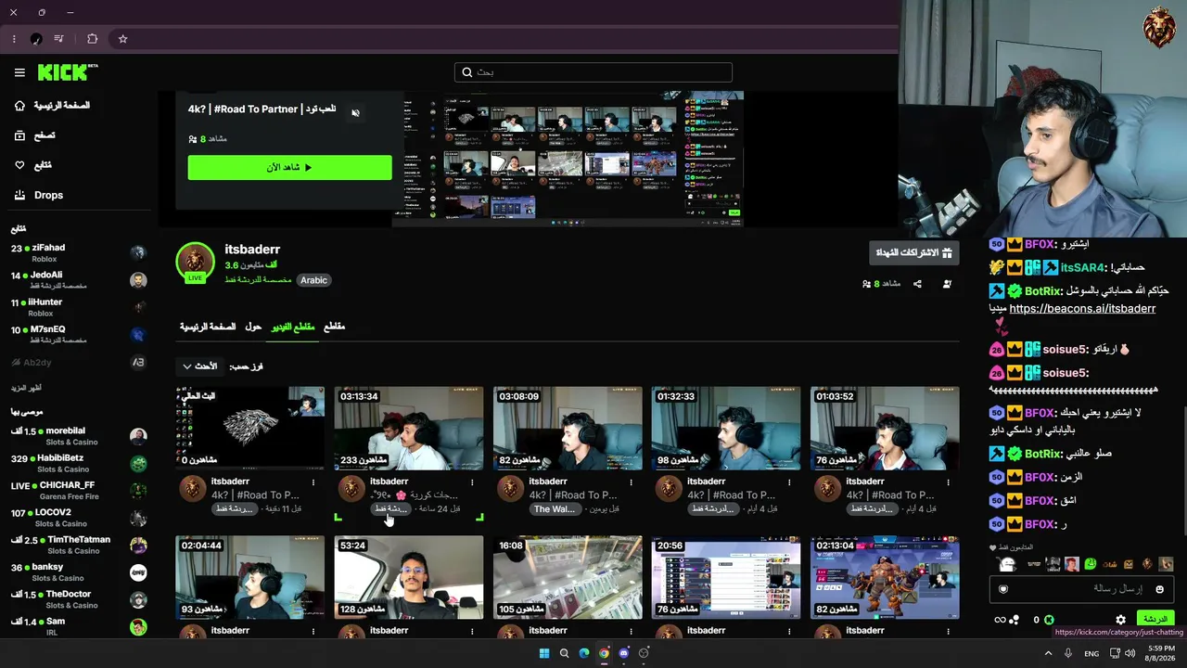
Task: Open the current live stream thumbnail (البث الحالي)
Action: 250,429
